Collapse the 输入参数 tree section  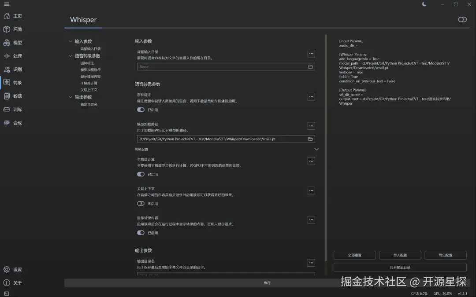[70, 41]
